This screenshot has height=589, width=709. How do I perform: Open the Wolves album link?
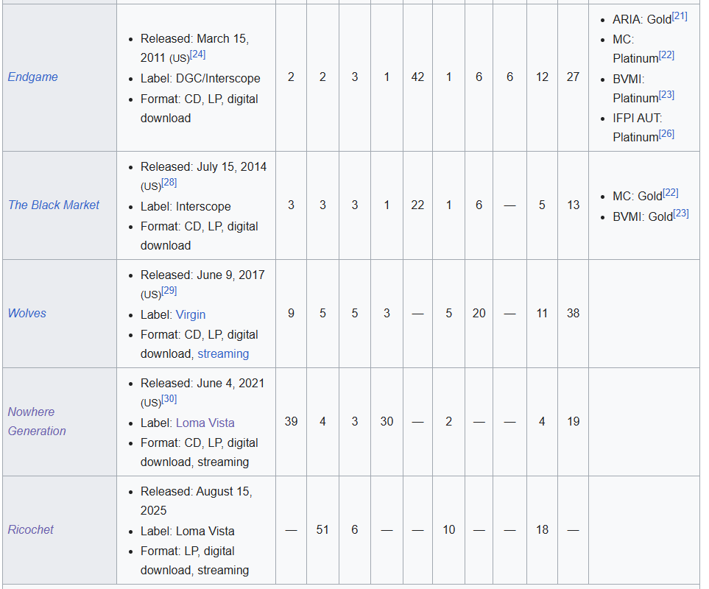tap(27, 313)
